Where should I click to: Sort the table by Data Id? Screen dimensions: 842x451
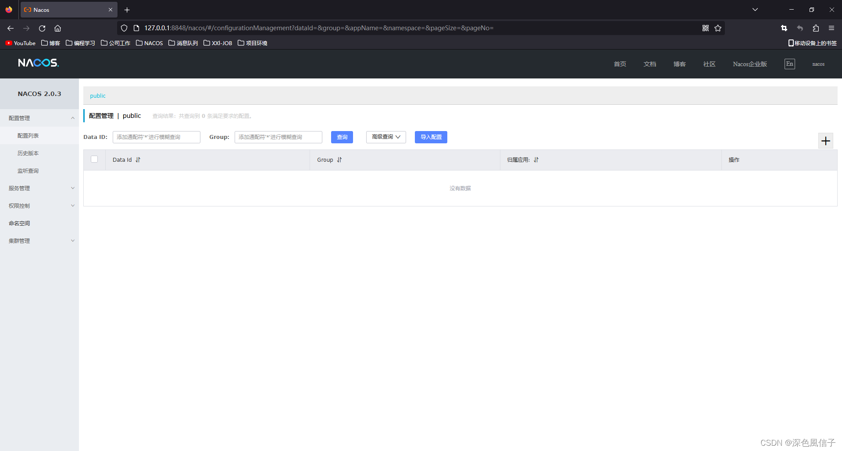coord(138,160)
